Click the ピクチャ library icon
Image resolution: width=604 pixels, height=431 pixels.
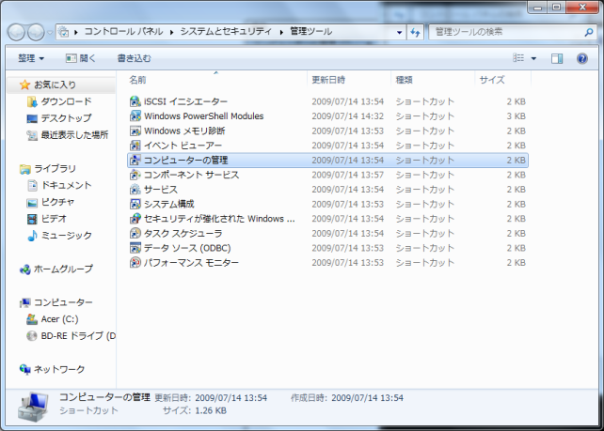point(32,202)
